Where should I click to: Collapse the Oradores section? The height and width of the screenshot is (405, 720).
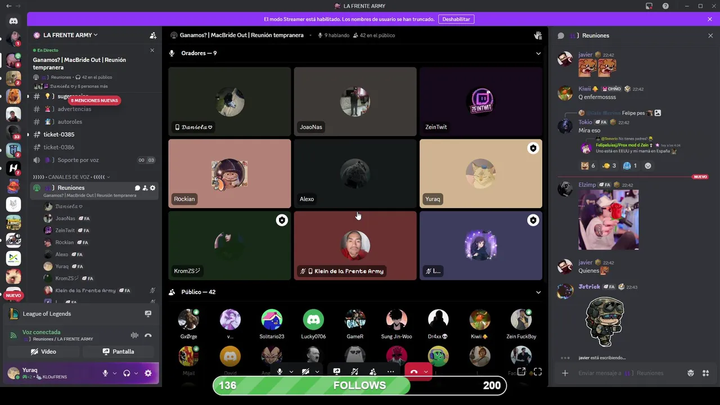click(x=538, y=53)
